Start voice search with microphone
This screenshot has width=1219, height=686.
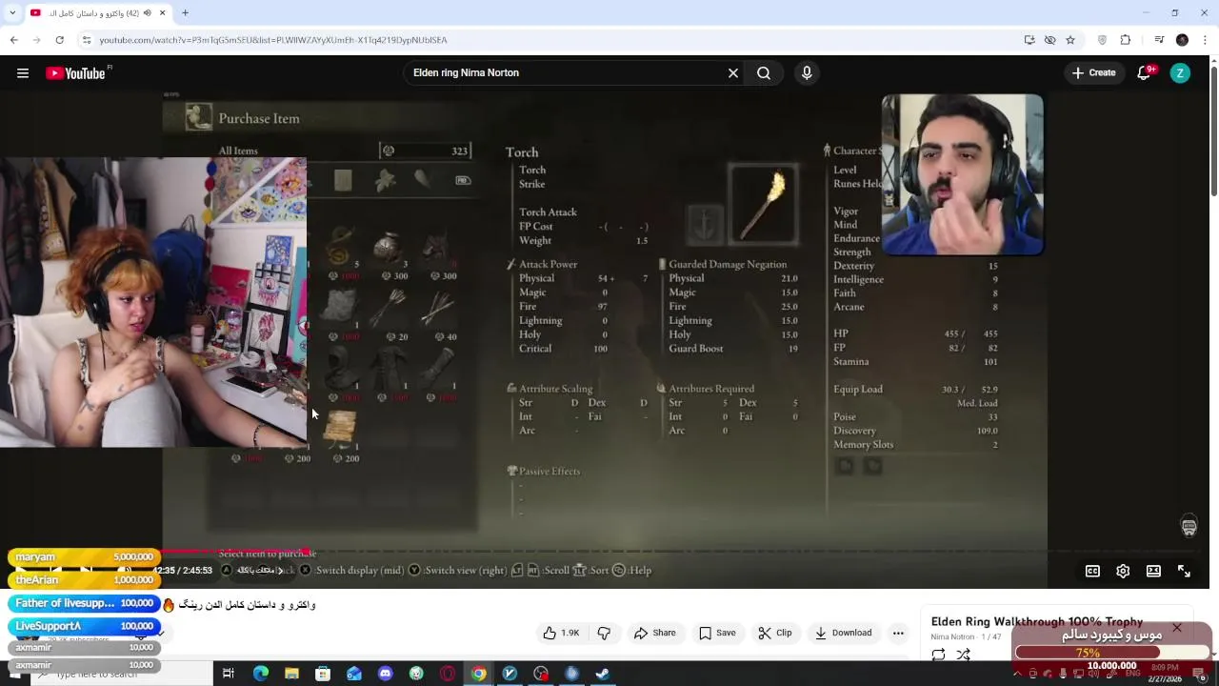pos(807,73)
